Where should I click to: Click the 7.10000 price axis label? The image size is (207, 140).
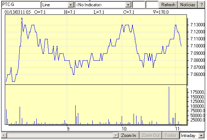197,46
